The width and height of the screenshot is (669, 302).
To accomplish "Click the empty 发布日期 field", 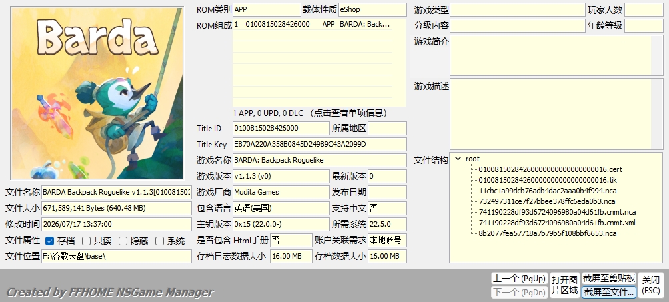I will click(387, 192).
